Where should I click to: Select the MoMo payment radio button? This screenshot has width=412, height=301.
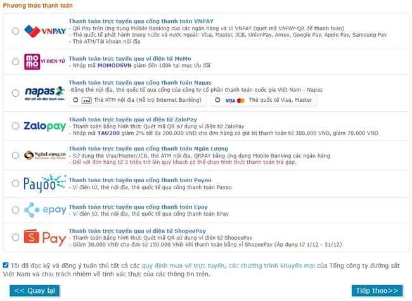15,61
